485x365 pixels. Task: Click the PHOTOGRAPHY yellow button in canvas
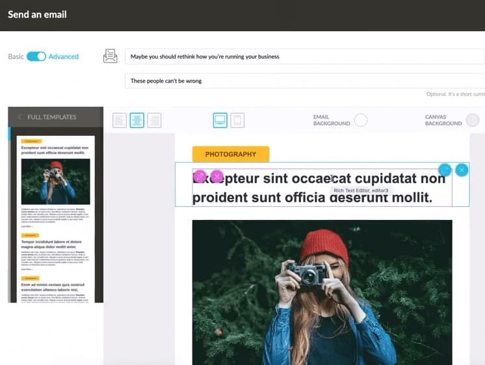coord(231,154)
